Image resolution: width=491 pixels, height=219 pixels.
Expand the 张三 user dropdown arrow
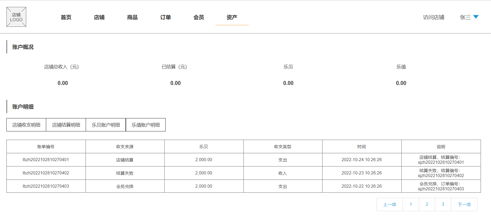476,17
